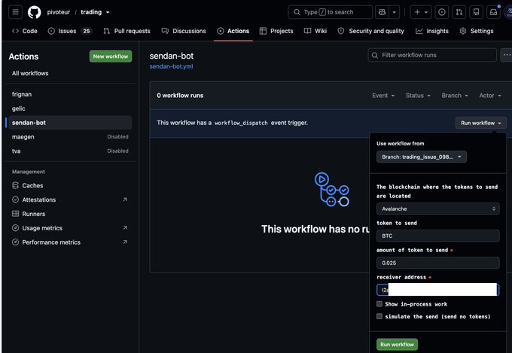Open the more options ellipsis button
Screen dimensions: 512x353
tap(507, 55)
